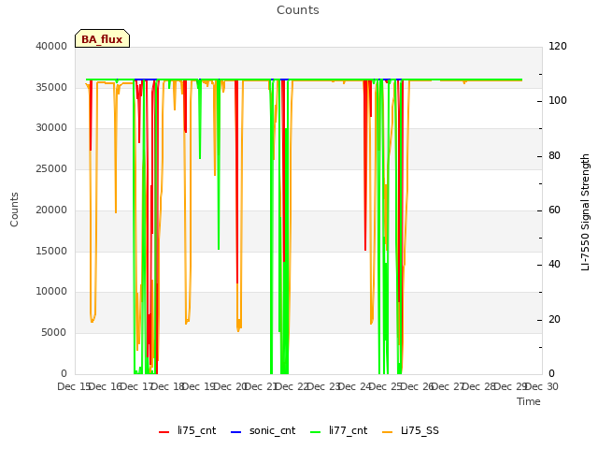
Task: Toggle li75_cnt series via legend label
Action: (197, 430)
